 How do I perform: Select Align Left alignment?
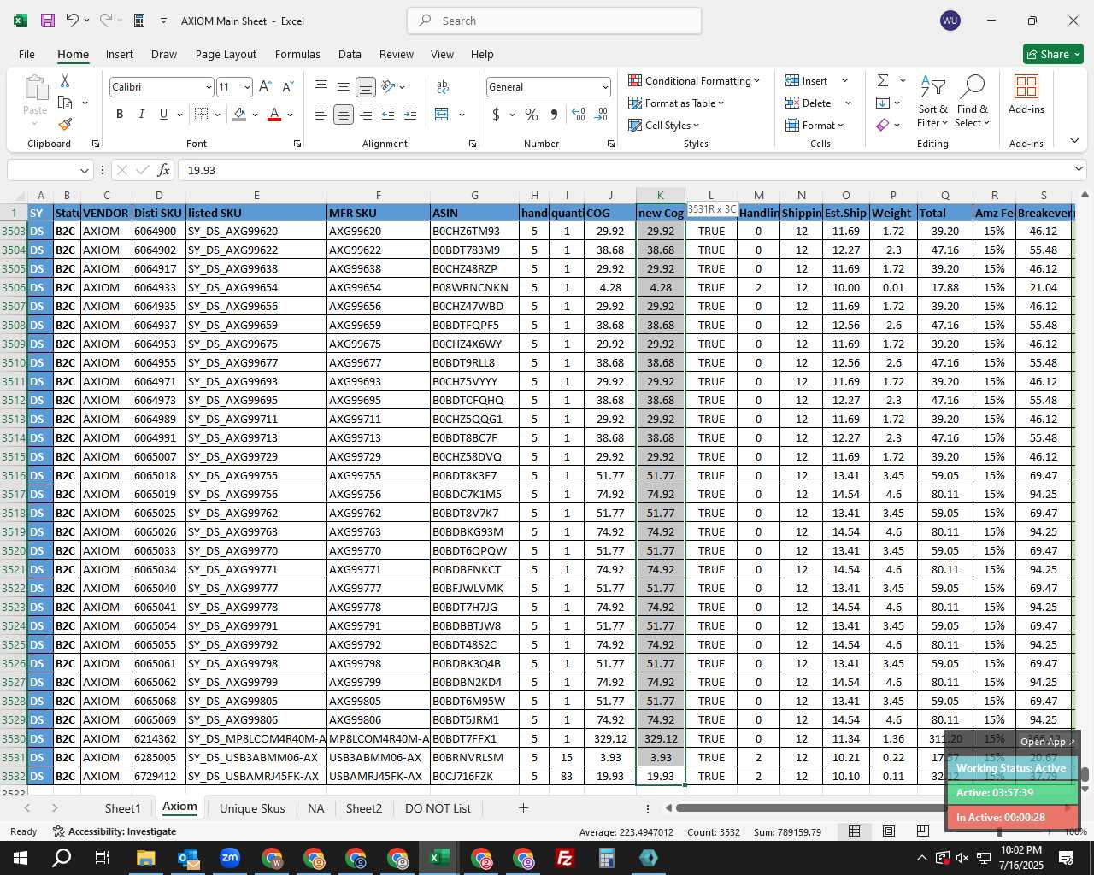[321, 115]
